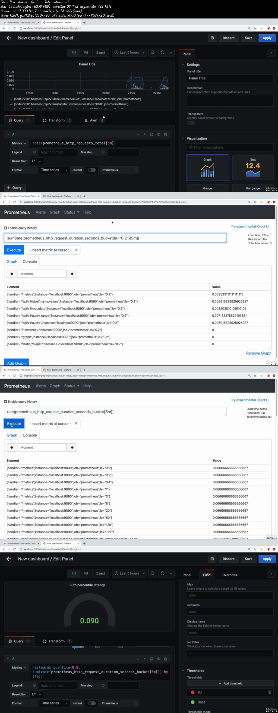Toggle the Instant switch in histogram_quantile editor
This screenshot has height=713, width=278.
click(91, 703)
